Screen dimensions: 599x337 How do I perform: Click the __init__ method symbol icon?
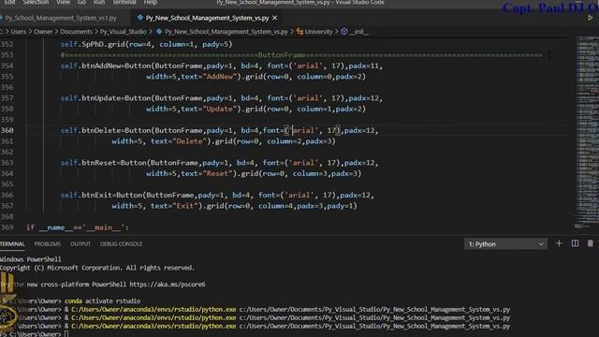coord(344,32)
